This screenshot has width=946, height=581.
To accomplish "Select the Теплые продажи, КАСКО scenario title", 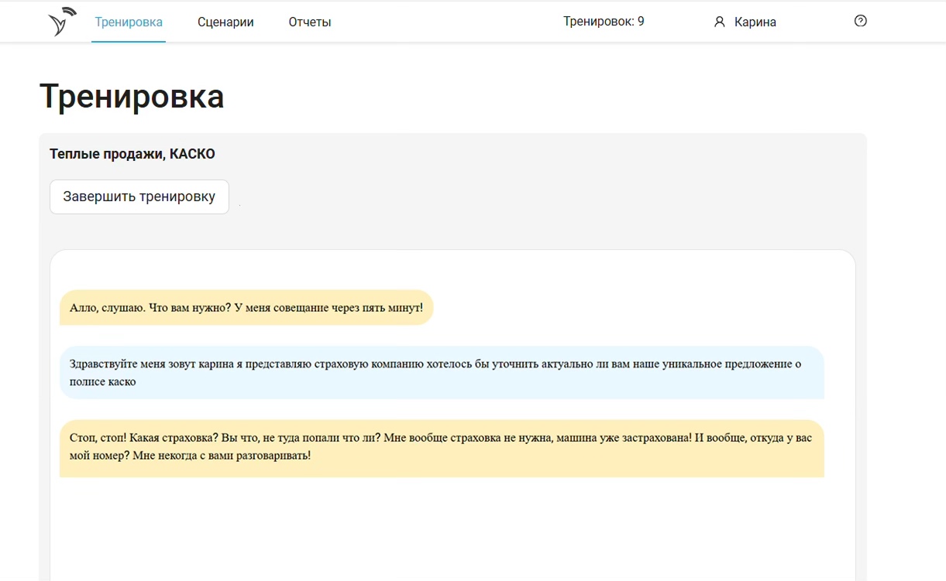I will click(132, 154).
